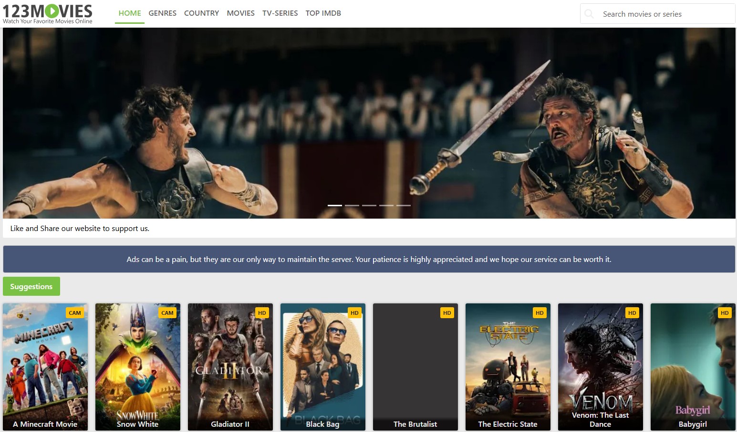Click the 'Gladiator II' title
The height and width of the screenshot is (432, 737).
pyautogui.click(x=230, y=424)
